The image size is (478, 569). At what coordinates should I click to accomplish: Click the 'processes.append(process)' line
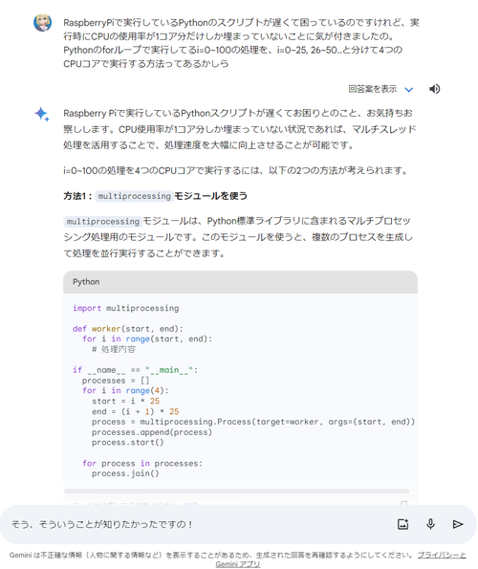coord(152,432)
